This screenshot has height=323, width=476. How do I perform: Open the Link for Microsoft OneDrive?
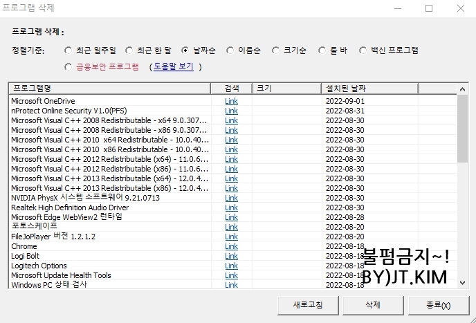click(x=231, y=101)
